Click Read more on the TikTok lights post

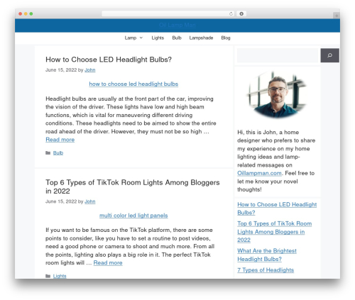click(x=108, y=262)
